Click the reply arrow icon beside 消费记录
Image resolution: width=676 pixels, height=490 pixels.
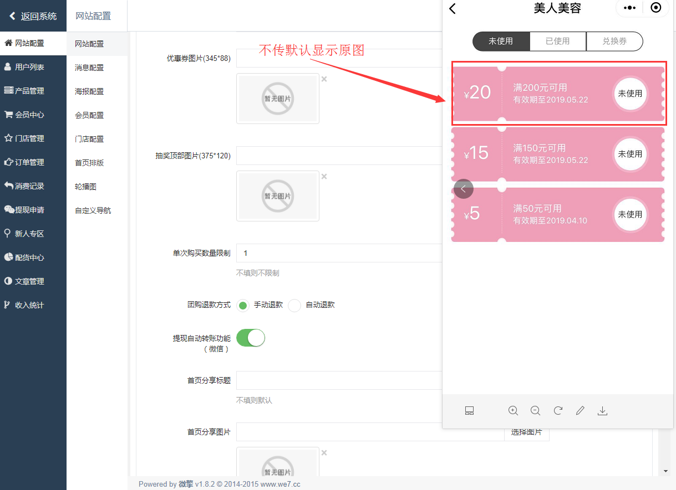[8, 186]
